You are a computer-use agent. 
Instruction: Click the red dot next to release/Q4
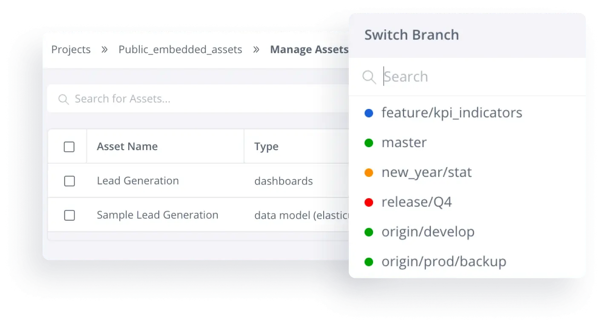click(x=369, y=202)
